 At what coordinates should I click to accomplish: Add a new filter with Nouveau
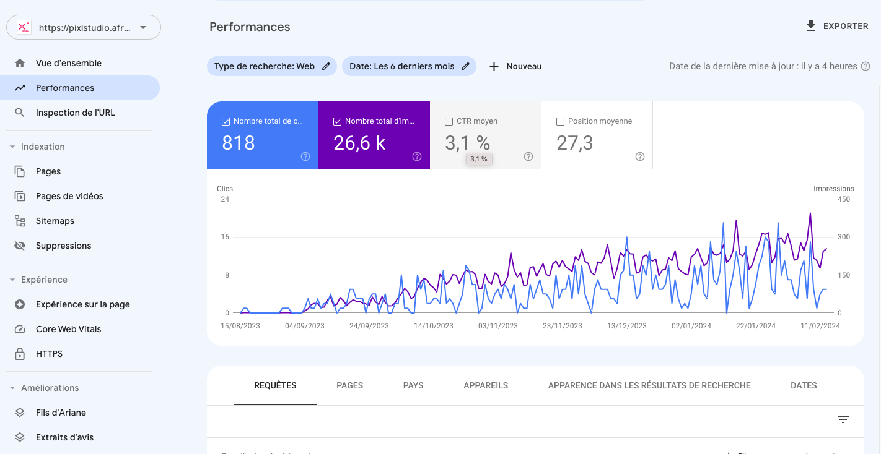515,66
